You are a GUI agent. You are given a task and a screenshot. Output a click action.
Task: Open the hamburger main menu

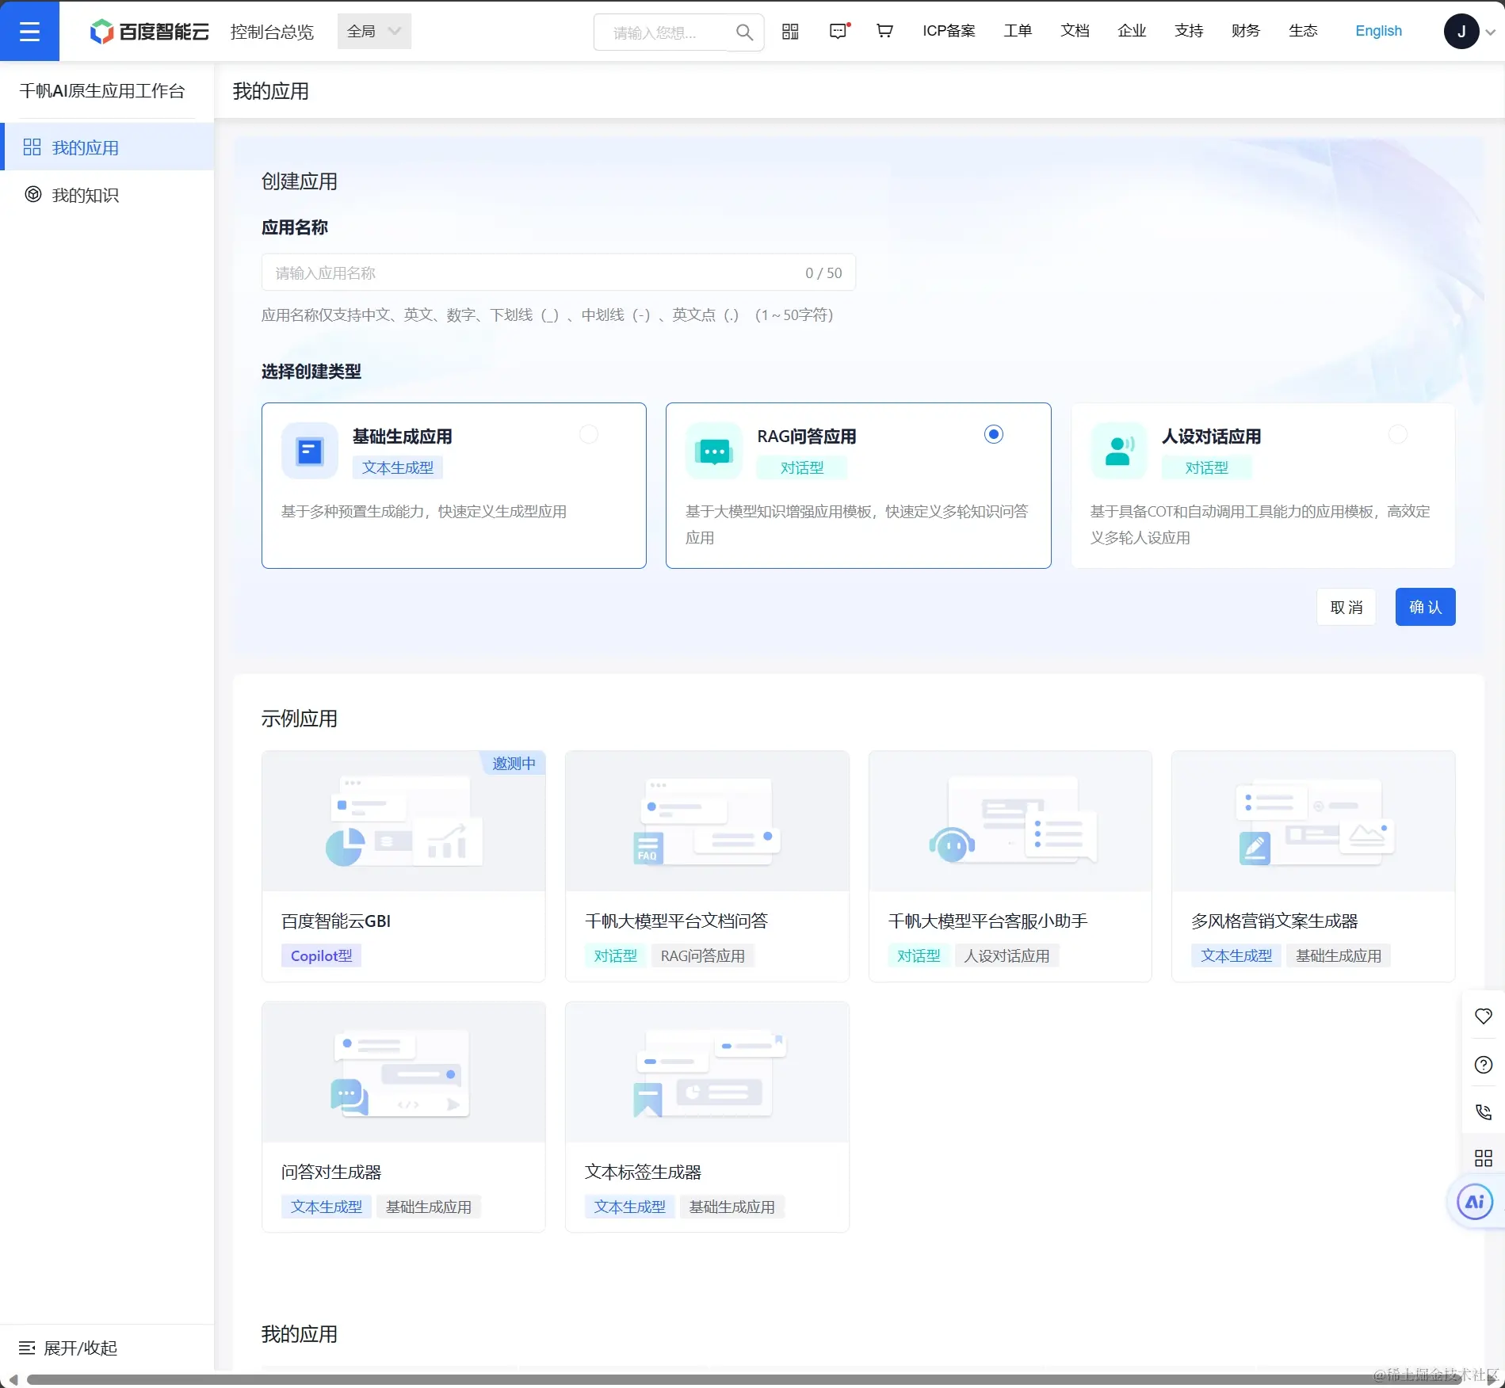(x=29, y=31)
